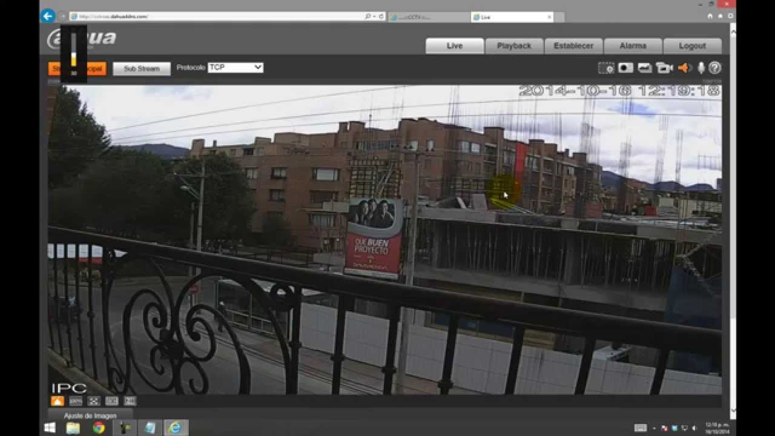Open the help question mark icon
This screenshot has height=436, width=775.
[x=715, y=68]
